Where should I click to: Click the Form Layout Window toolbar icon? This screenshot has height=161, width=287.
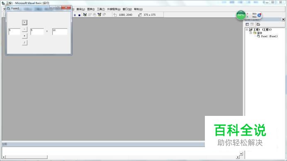click(x=95, y=14)
